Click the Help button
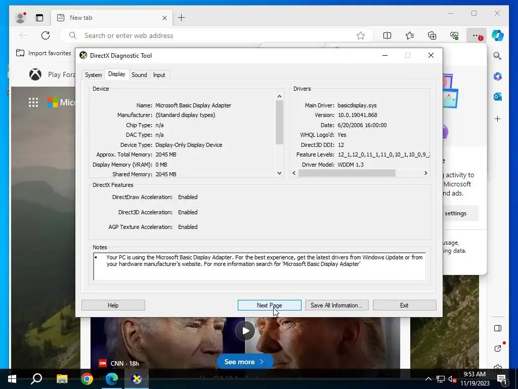The width and height of the screenshot is (518, 389). pos(113,305)
